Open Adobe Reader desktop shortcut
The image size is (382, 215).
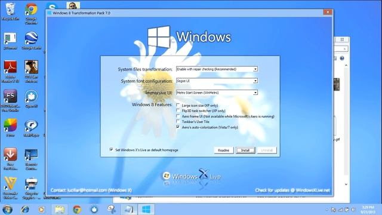point(10,72)
